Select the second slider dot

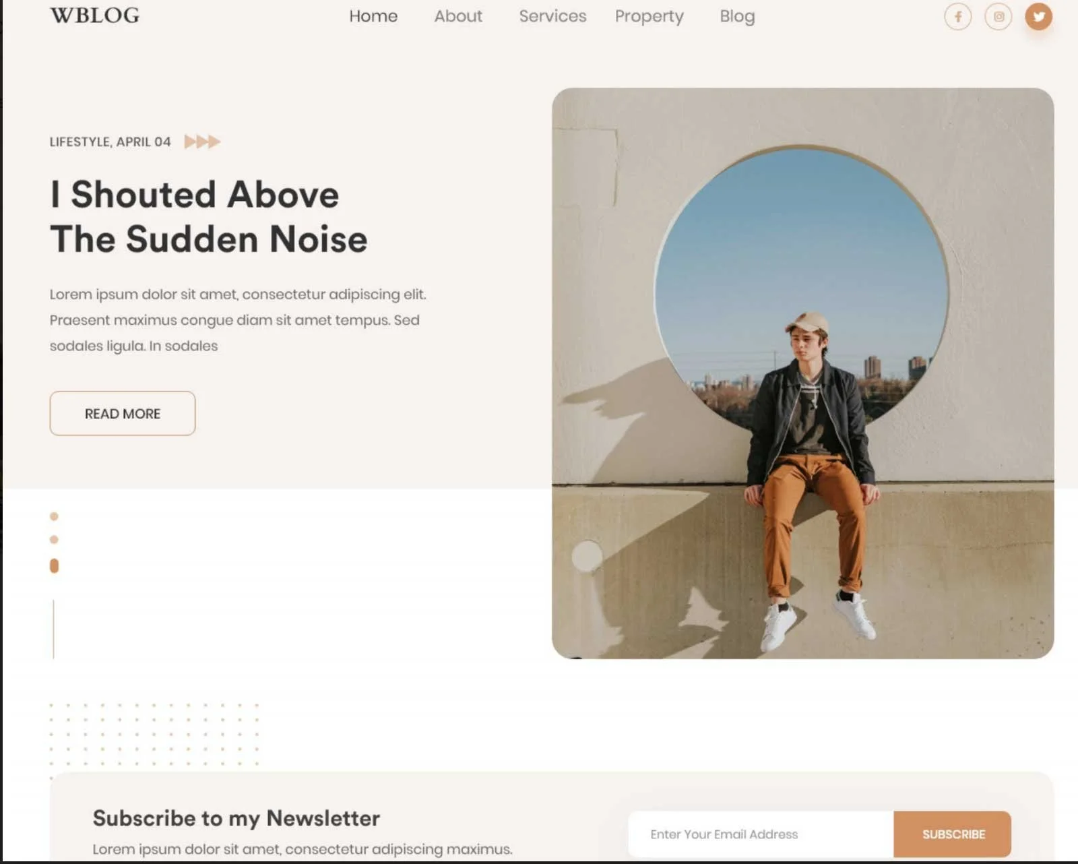tap(54, 539)
